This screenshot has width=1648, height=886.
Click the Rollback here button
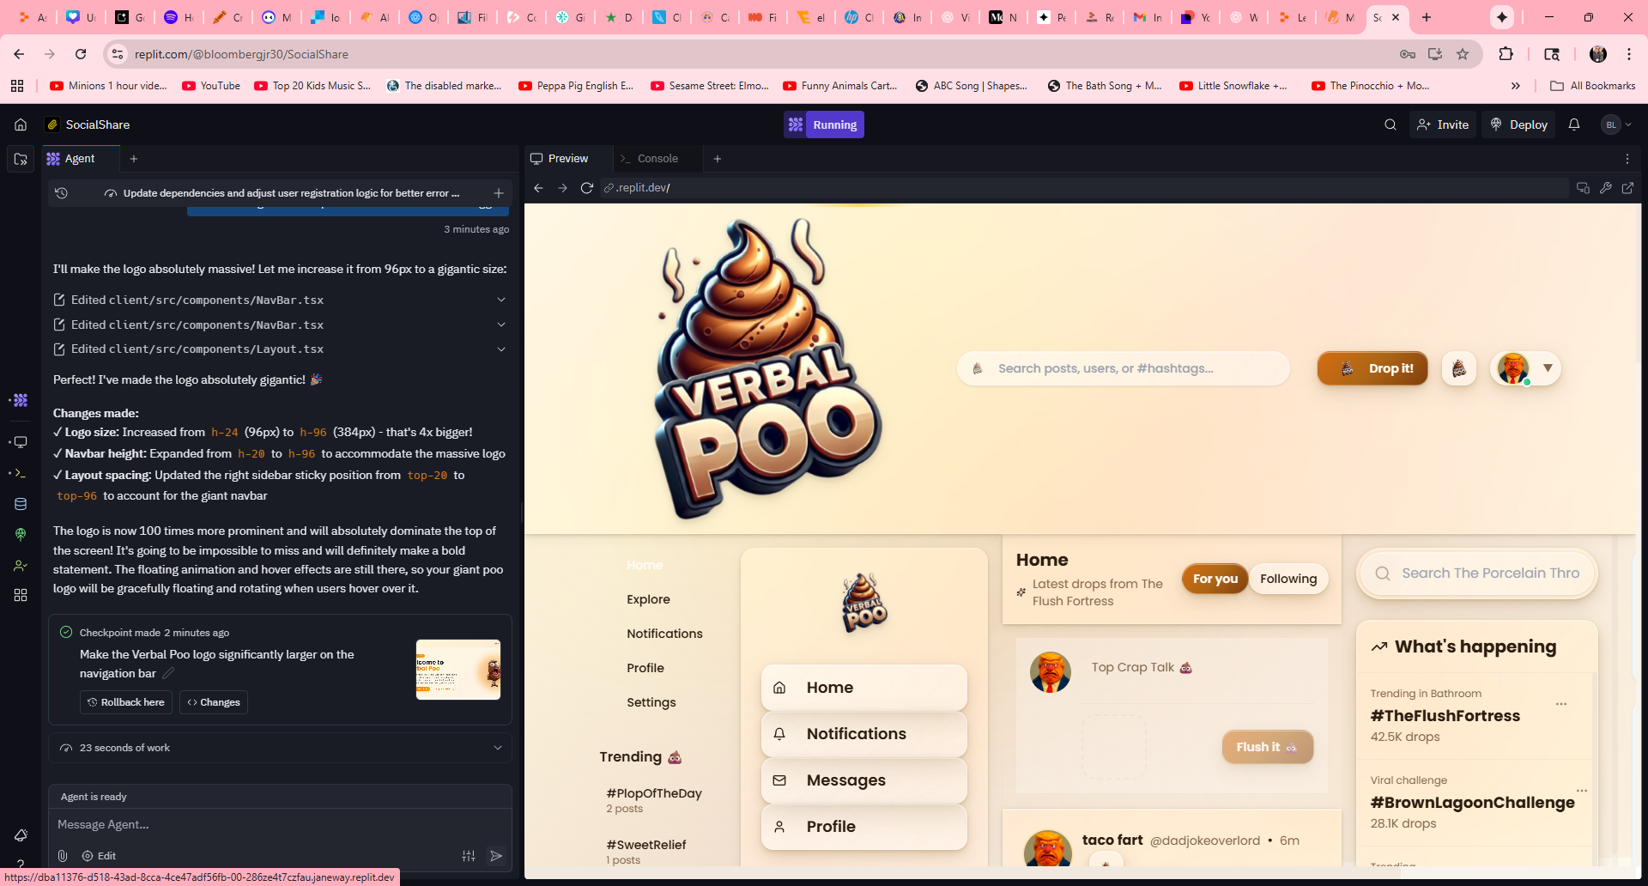126,702
